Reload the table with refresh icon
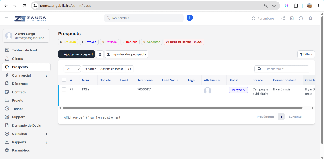The width and height of the screenshot is (324, 159). [x=130, y=69]
